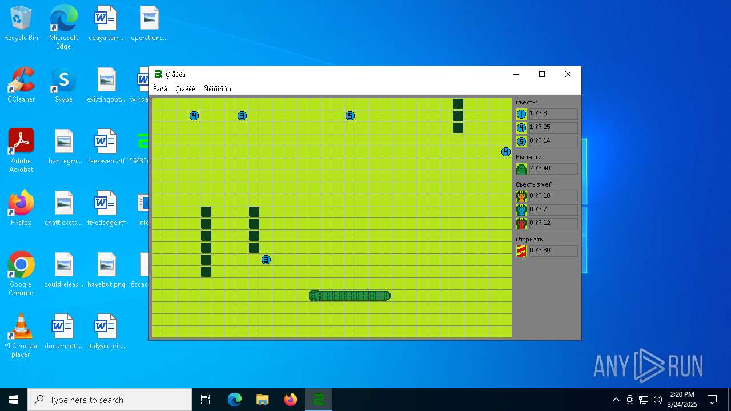Image resolution: width=731 pixels, height=411 pixels.
Task: Select the 'couldreleas...' desktop file
Action: [x=63, y=270]
